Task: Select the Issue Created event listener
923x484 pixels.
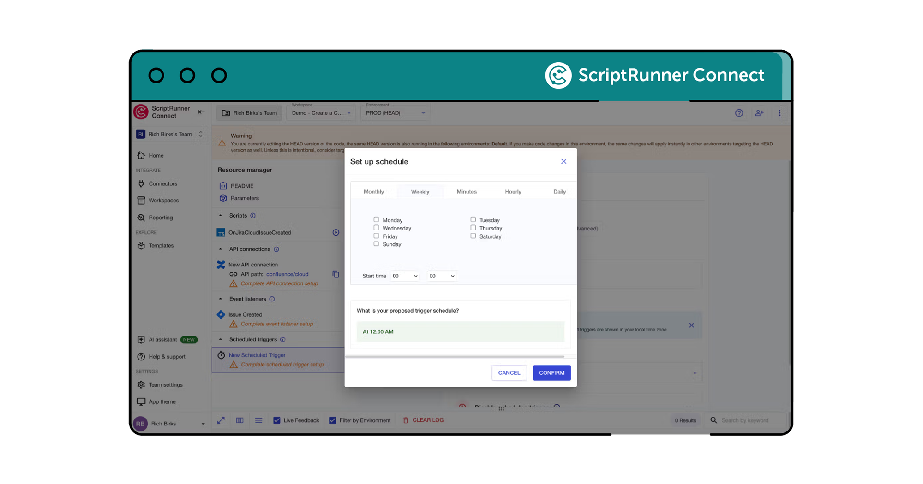Action: (x=245, y=315)
